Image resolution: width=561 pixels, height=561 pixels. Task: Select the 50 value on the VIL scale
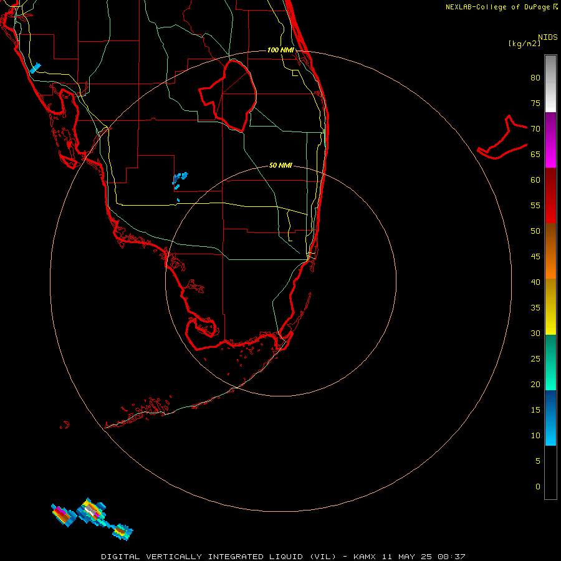pyautogui.click(x=535, y=231)
